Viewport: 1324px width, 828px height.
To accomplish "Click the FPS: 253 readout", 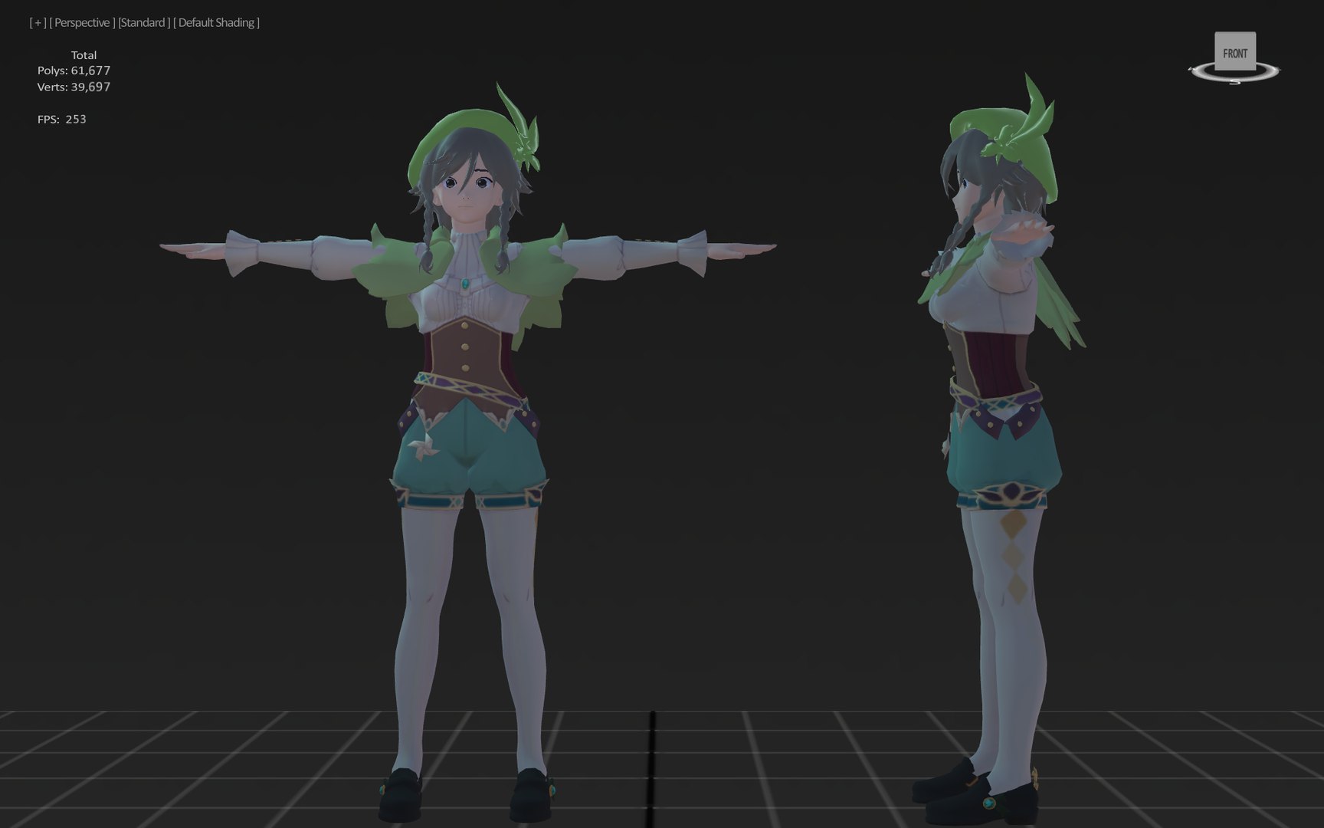I will coord(62,120).
